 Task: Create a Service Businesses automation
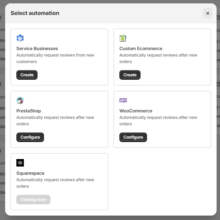coord(27,75)
